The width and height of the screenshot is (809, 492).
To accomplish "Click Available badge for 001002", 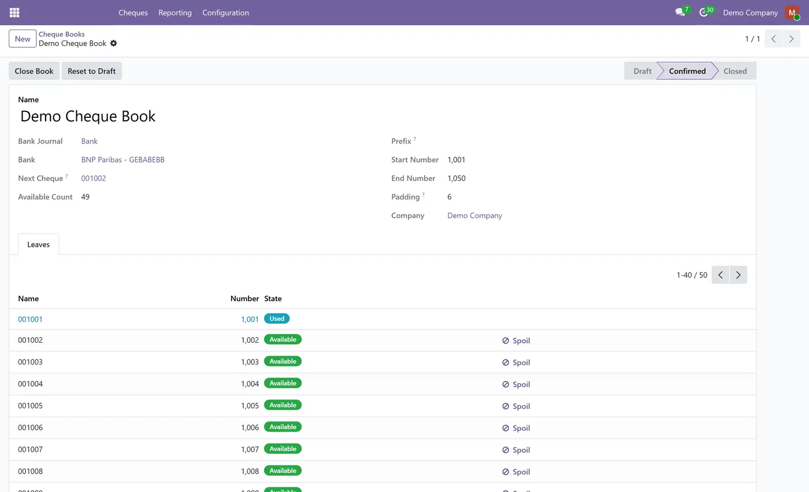I will click(x=283, y=339).
